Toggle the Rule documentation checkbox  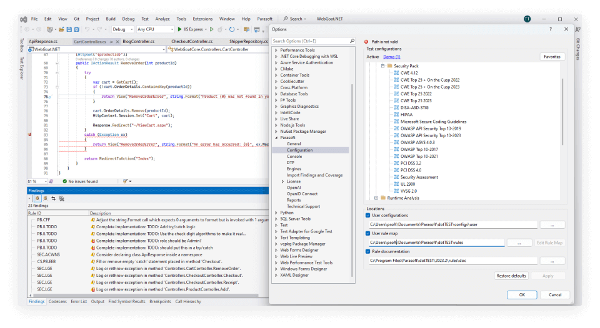[367, 252]
